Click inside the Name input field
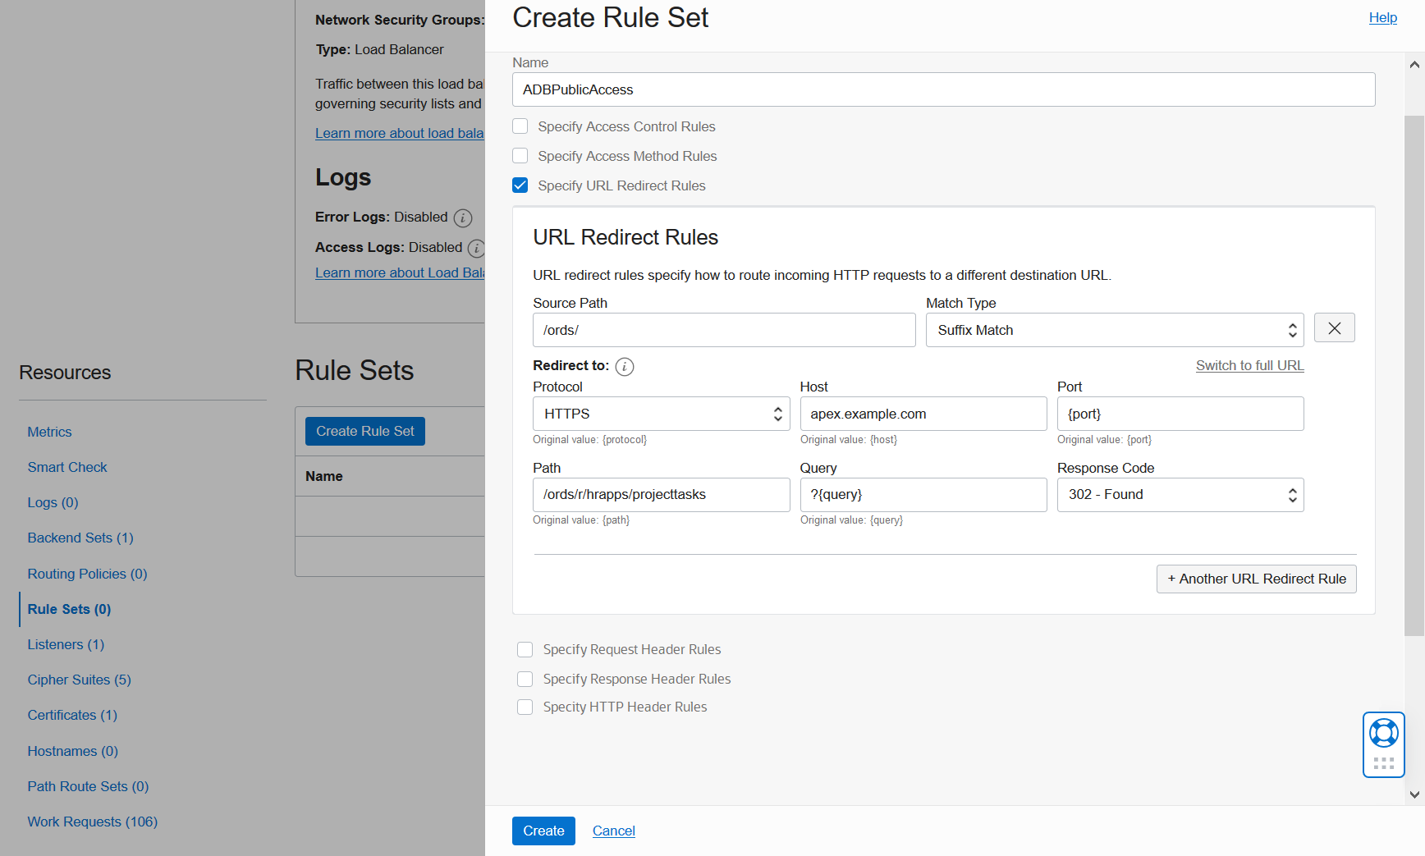1425x856 pixels. coord(942,89)
